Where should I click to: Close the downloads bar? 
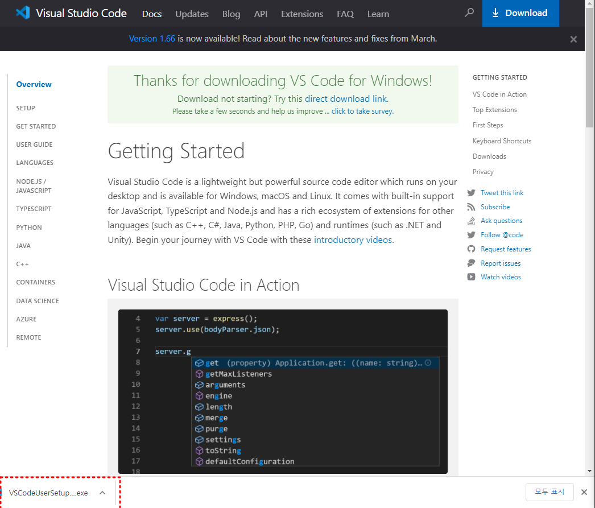point(584,492)
